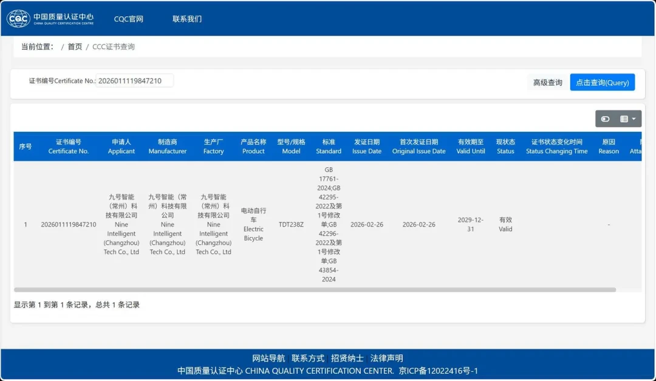Click 高级查询 advanced search button
Screen dimensions: 656x381
click(547, 83)
